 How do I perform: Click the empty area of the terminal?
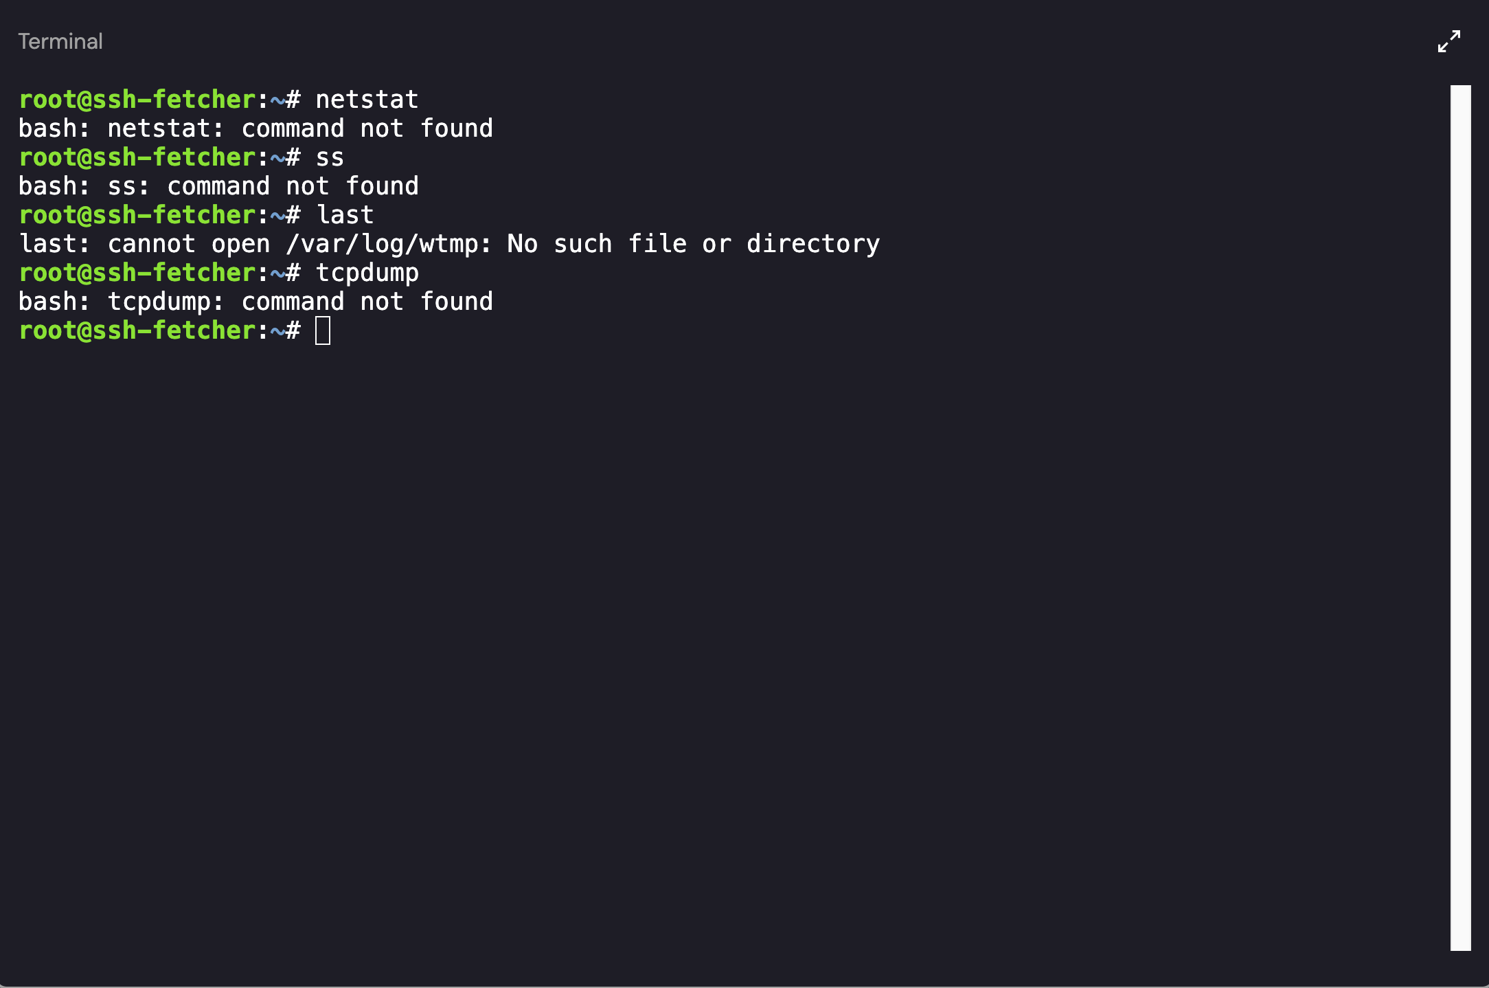click(x=687, y=618)
